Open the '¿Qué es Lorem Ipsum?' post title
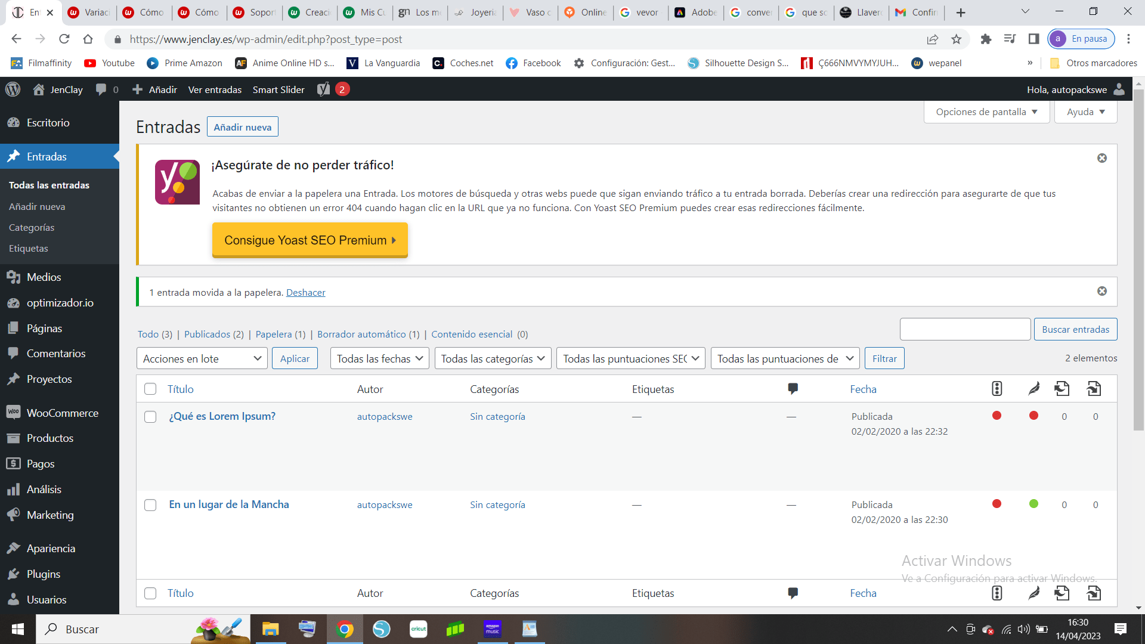1145x644 pixels. 222,416
